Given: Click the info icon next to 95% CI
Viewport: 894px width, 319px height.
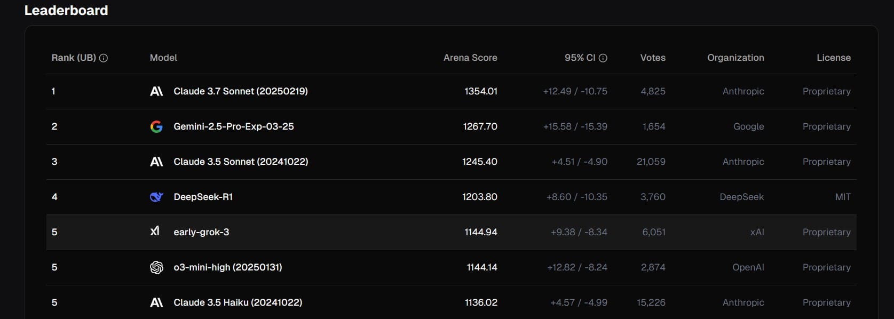Looking at the screenshot, I should click(603, 58).
